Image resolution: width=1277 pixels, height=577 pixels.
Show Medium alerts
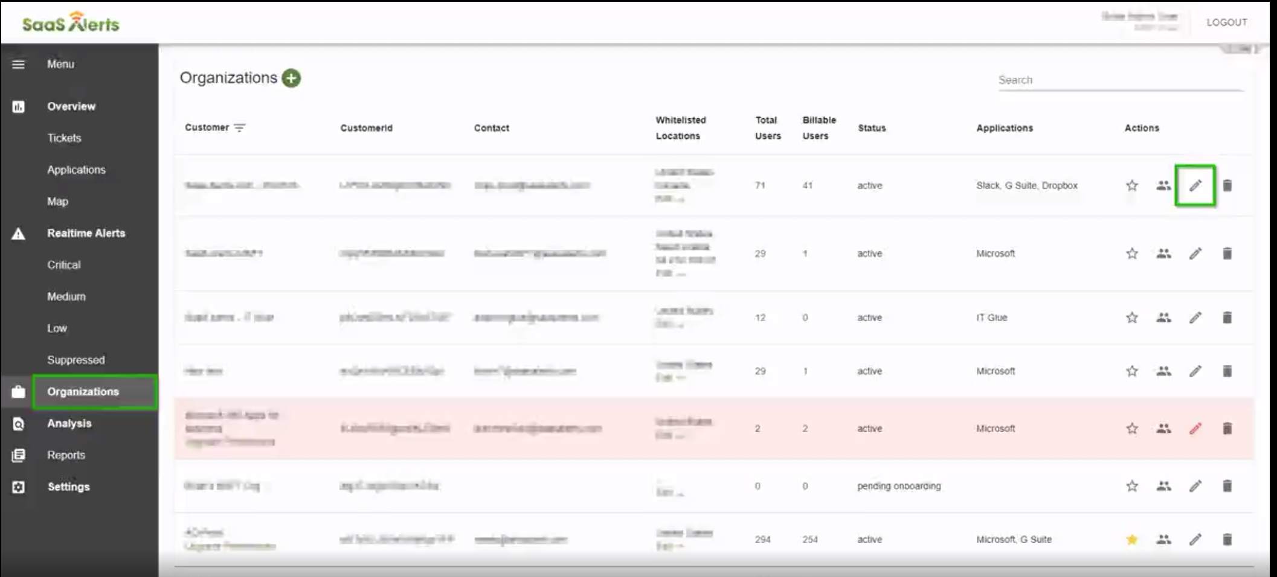coord(66,296)
